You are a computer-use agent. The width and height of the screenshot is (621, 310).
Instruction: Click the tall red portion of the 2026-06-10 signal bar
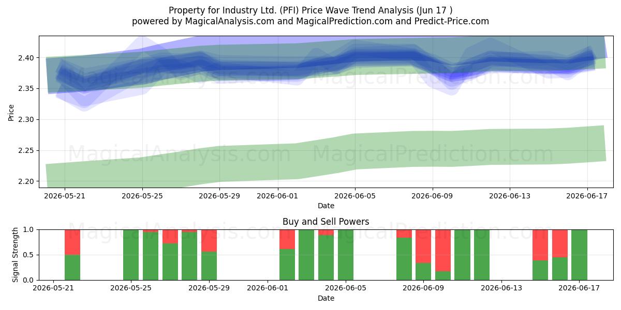coord(443,250)
